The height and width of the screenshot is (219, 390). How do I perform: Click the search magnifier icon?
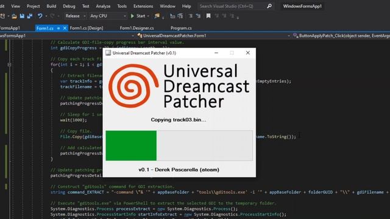point(269,6)
